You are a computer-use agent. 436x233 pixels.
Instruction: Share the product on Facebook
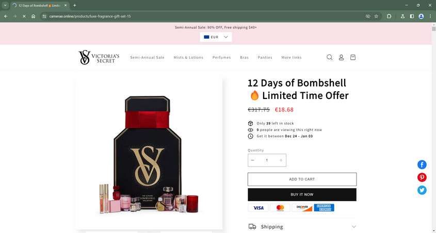422,165
